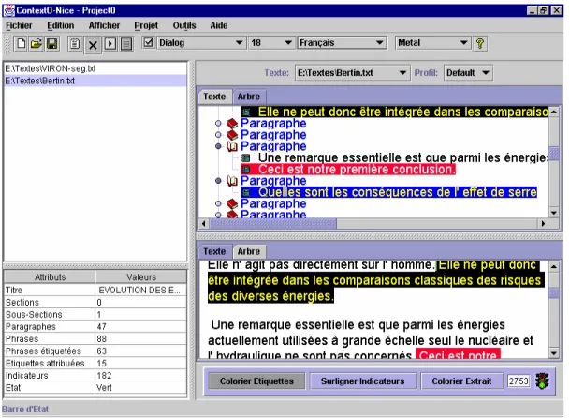Run processing with the play arrow icon
Viewport: 570px width, 418px height.
click(x=110, y=44)
